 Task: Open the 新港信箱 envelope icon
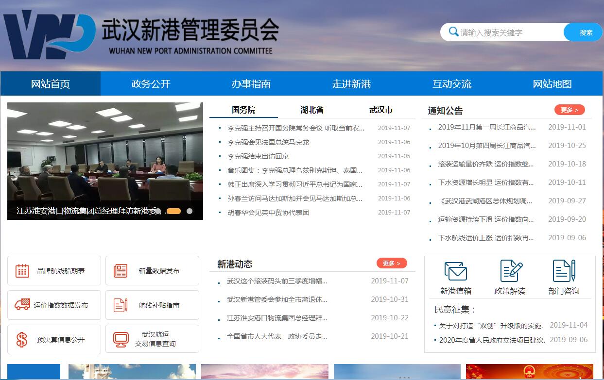pos(455,271)
